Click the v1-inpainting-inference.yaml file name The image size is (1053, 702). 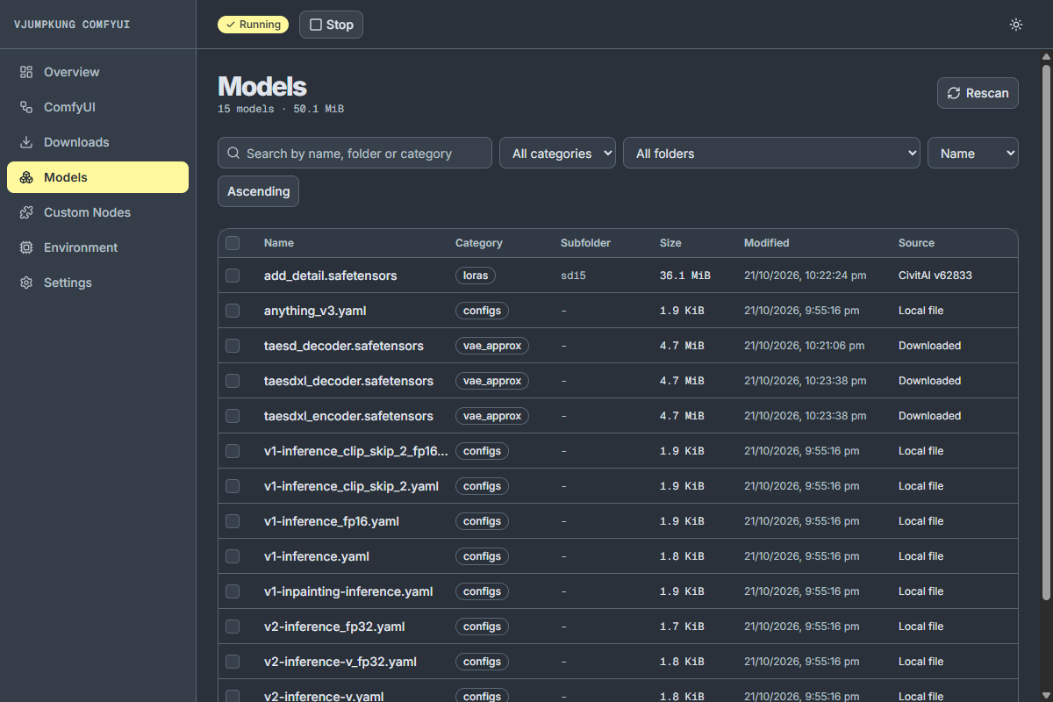point(348,591)
